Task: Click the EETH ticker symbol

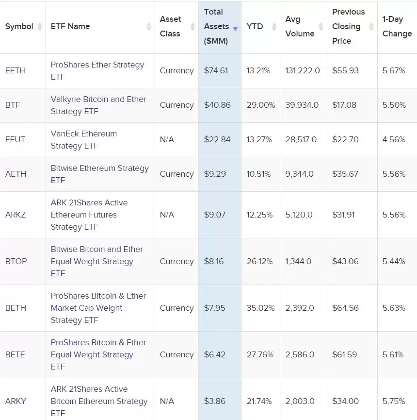Action: (x=16, y=70)
